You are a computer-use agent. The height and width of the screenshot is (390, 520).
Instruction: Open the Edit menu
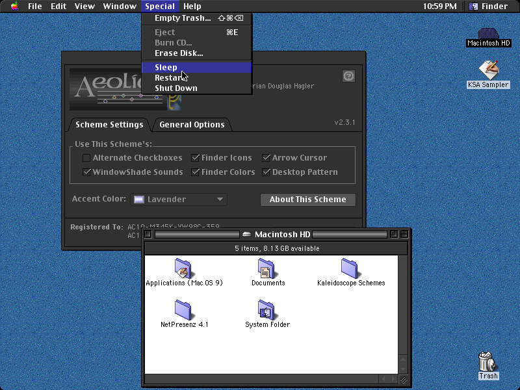point(58,6)
